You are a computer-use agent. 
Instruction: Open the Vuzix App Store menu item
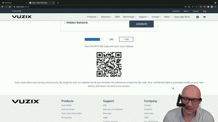click(182, 17)
